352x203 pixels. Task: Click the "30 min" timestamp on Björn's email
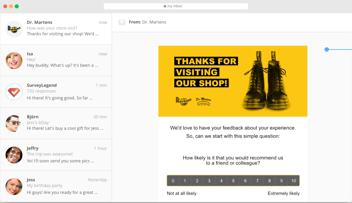pos(100,117)
